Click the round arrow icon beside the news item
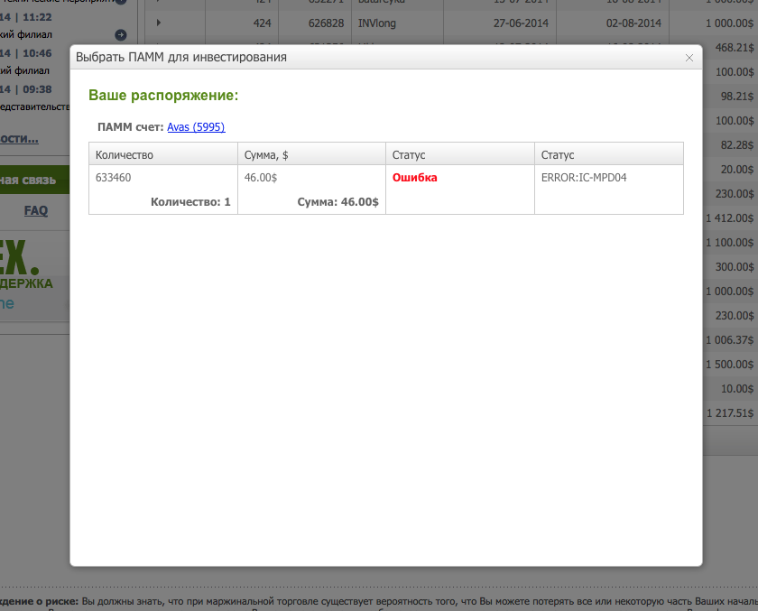The image size is (758, 611). click(121, 35)
